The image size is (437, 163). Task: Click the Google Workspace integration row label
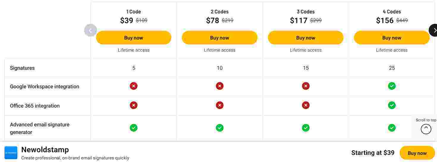coord(45,87)
